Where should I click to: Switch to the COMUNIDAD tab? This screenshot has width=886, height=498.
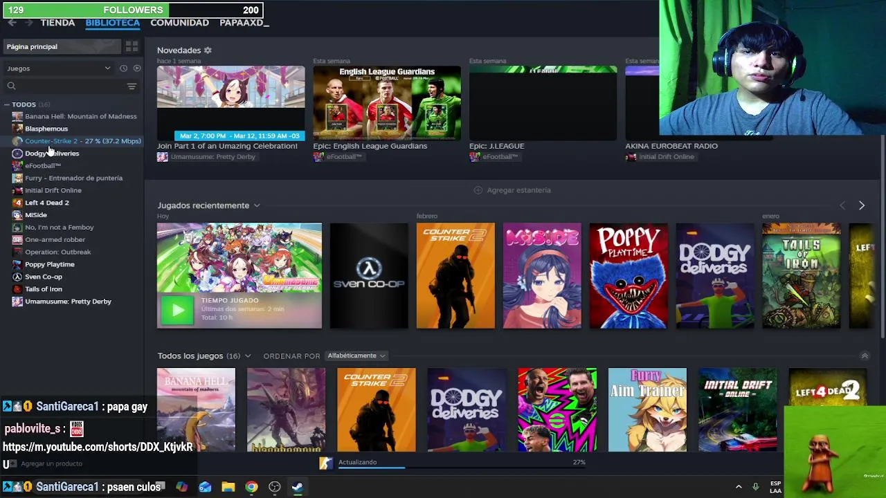tap(180, 23)
